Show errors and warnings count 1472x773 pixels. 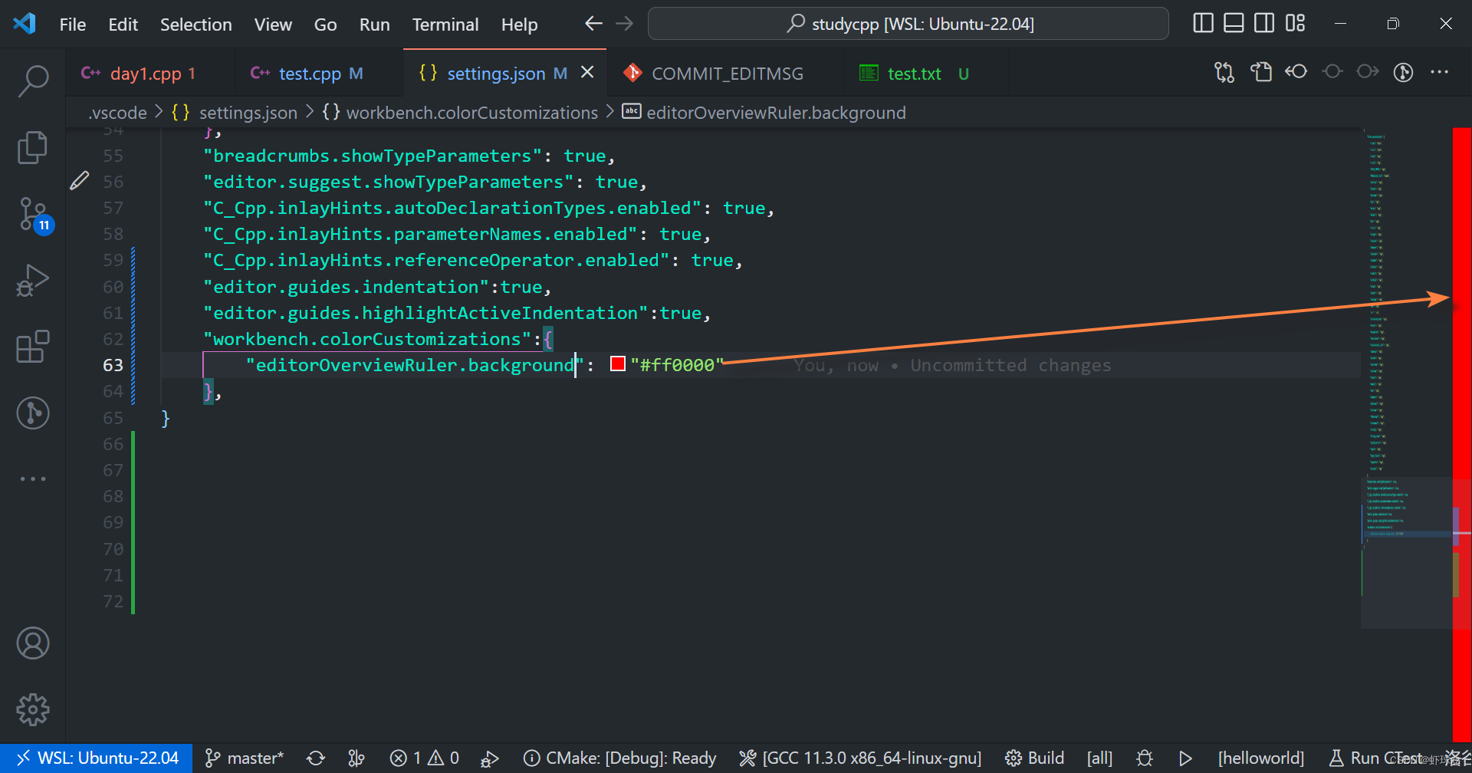click(424, 758)
